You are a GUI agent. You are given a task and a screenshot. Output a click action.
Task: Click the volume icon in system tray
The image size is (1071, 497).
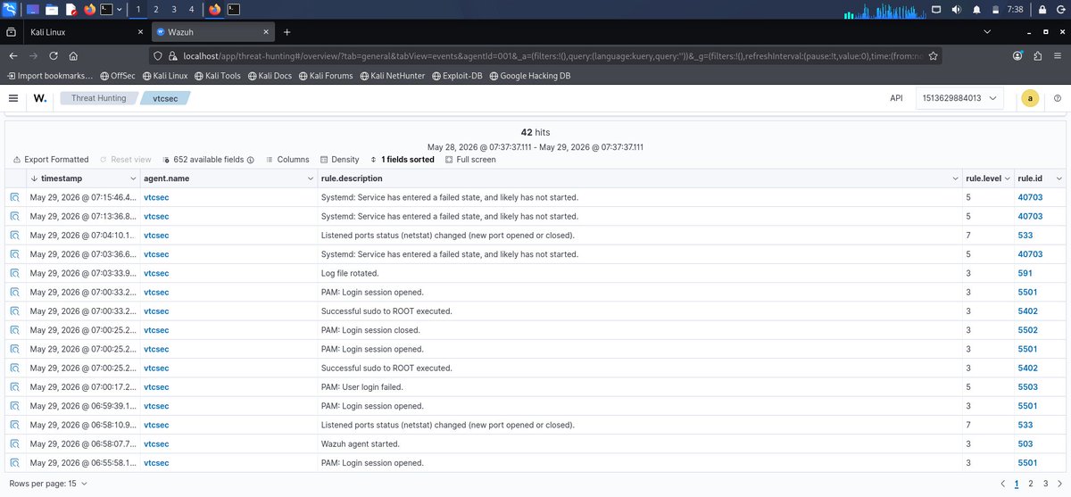956,9
